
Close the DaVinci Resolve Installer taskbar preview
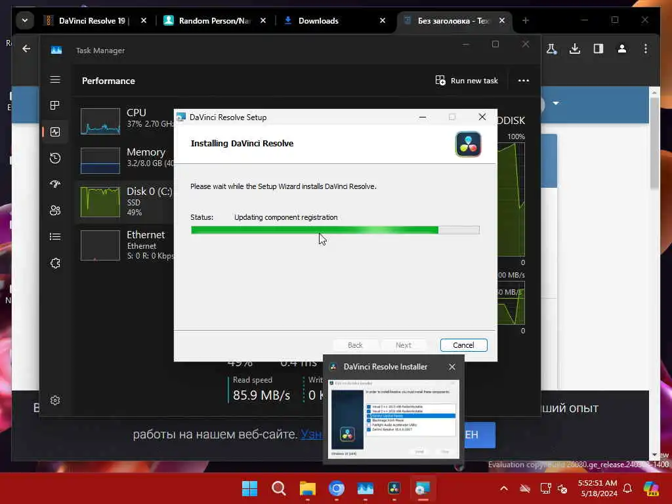click(451, 367)
